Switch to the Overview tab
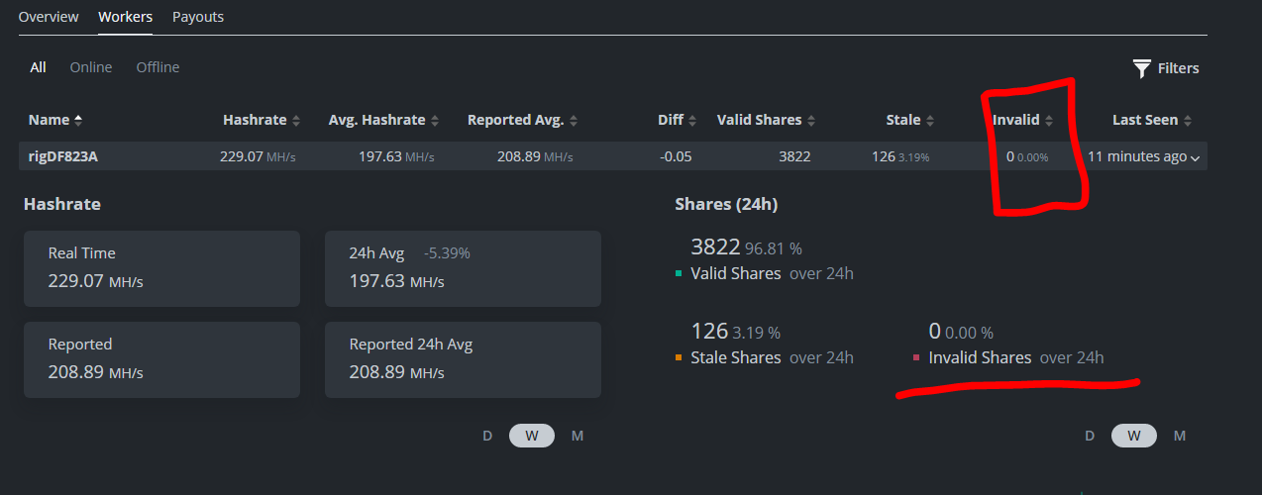Screen dimensions: 1262x495 [49, 17]
